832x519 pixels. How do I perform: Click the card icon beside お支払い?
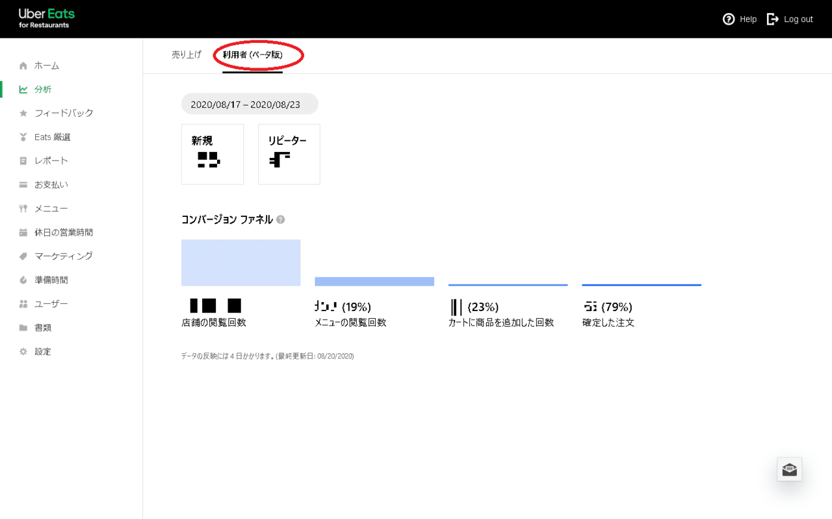point(23,185)
